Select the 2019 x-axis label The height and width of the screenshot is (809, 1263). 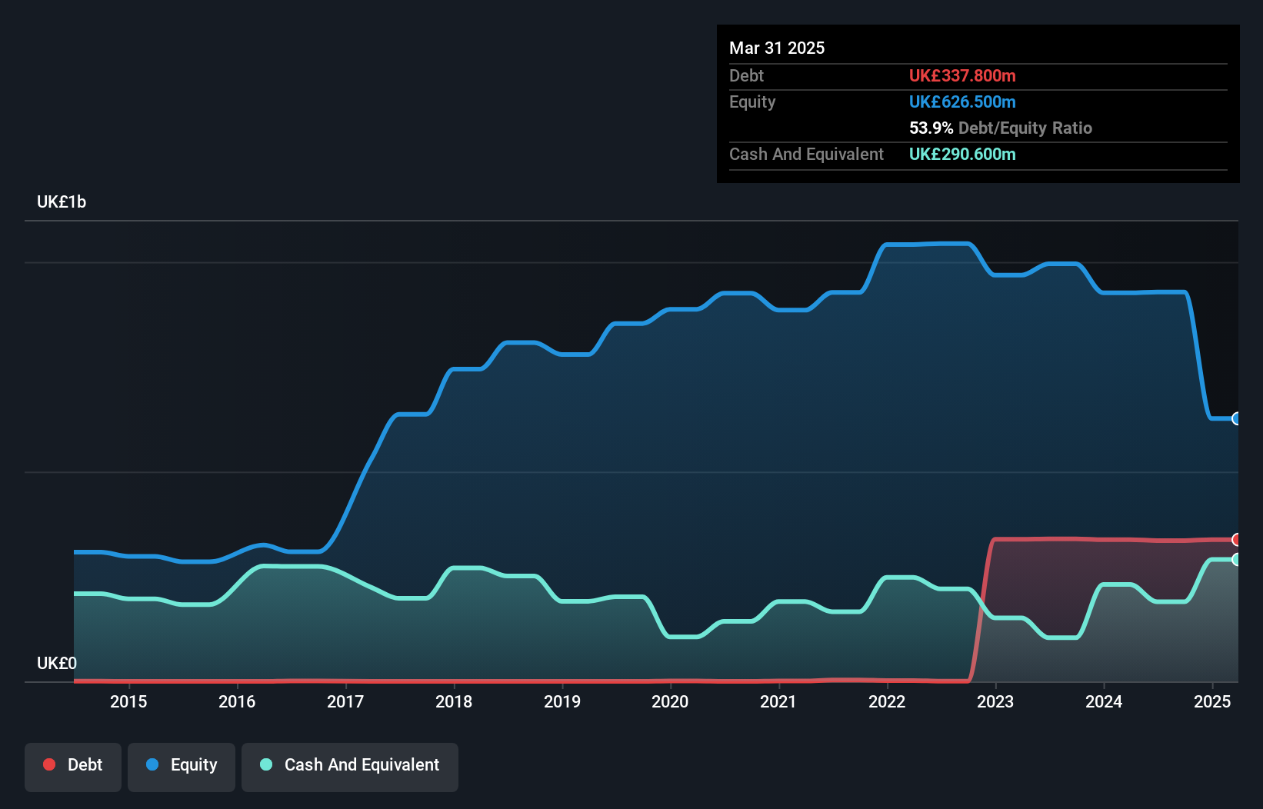tap(562, 701)
